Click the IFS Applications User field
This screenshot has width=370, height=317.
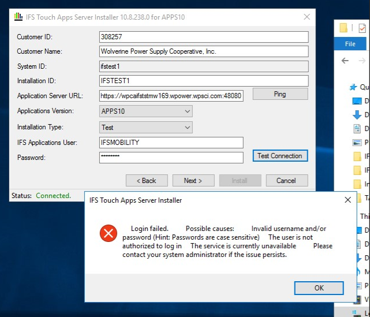coord(171,143)
